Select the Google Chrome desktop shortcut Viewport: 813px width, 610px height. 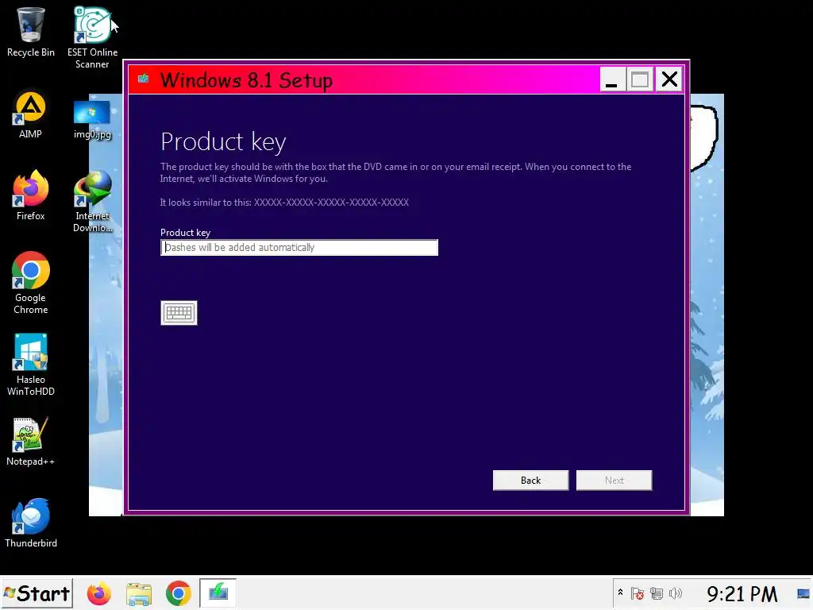31,283
